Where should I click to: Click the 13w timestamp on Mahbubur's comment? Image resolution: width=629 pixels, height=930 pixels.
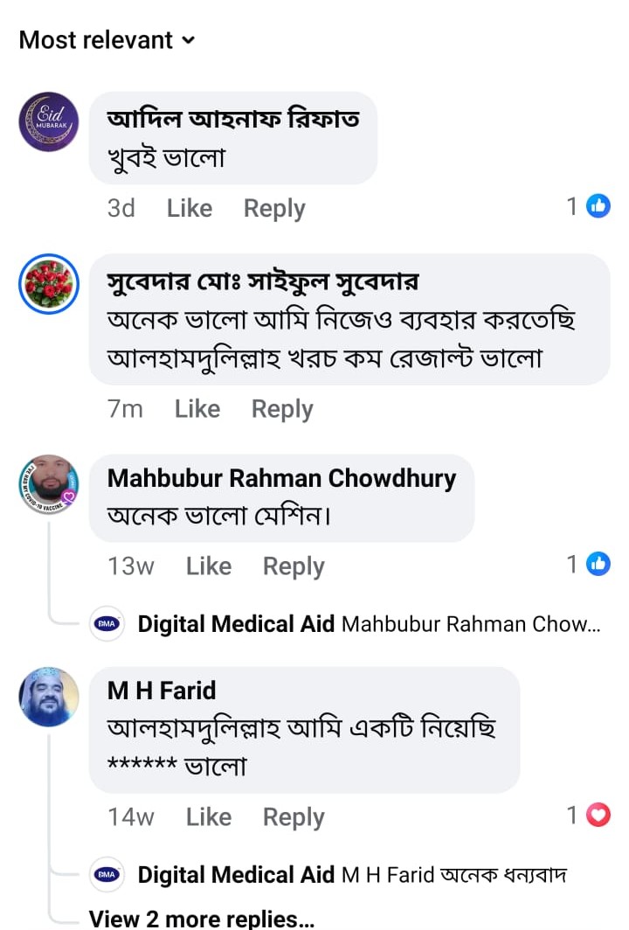[131, 566]
